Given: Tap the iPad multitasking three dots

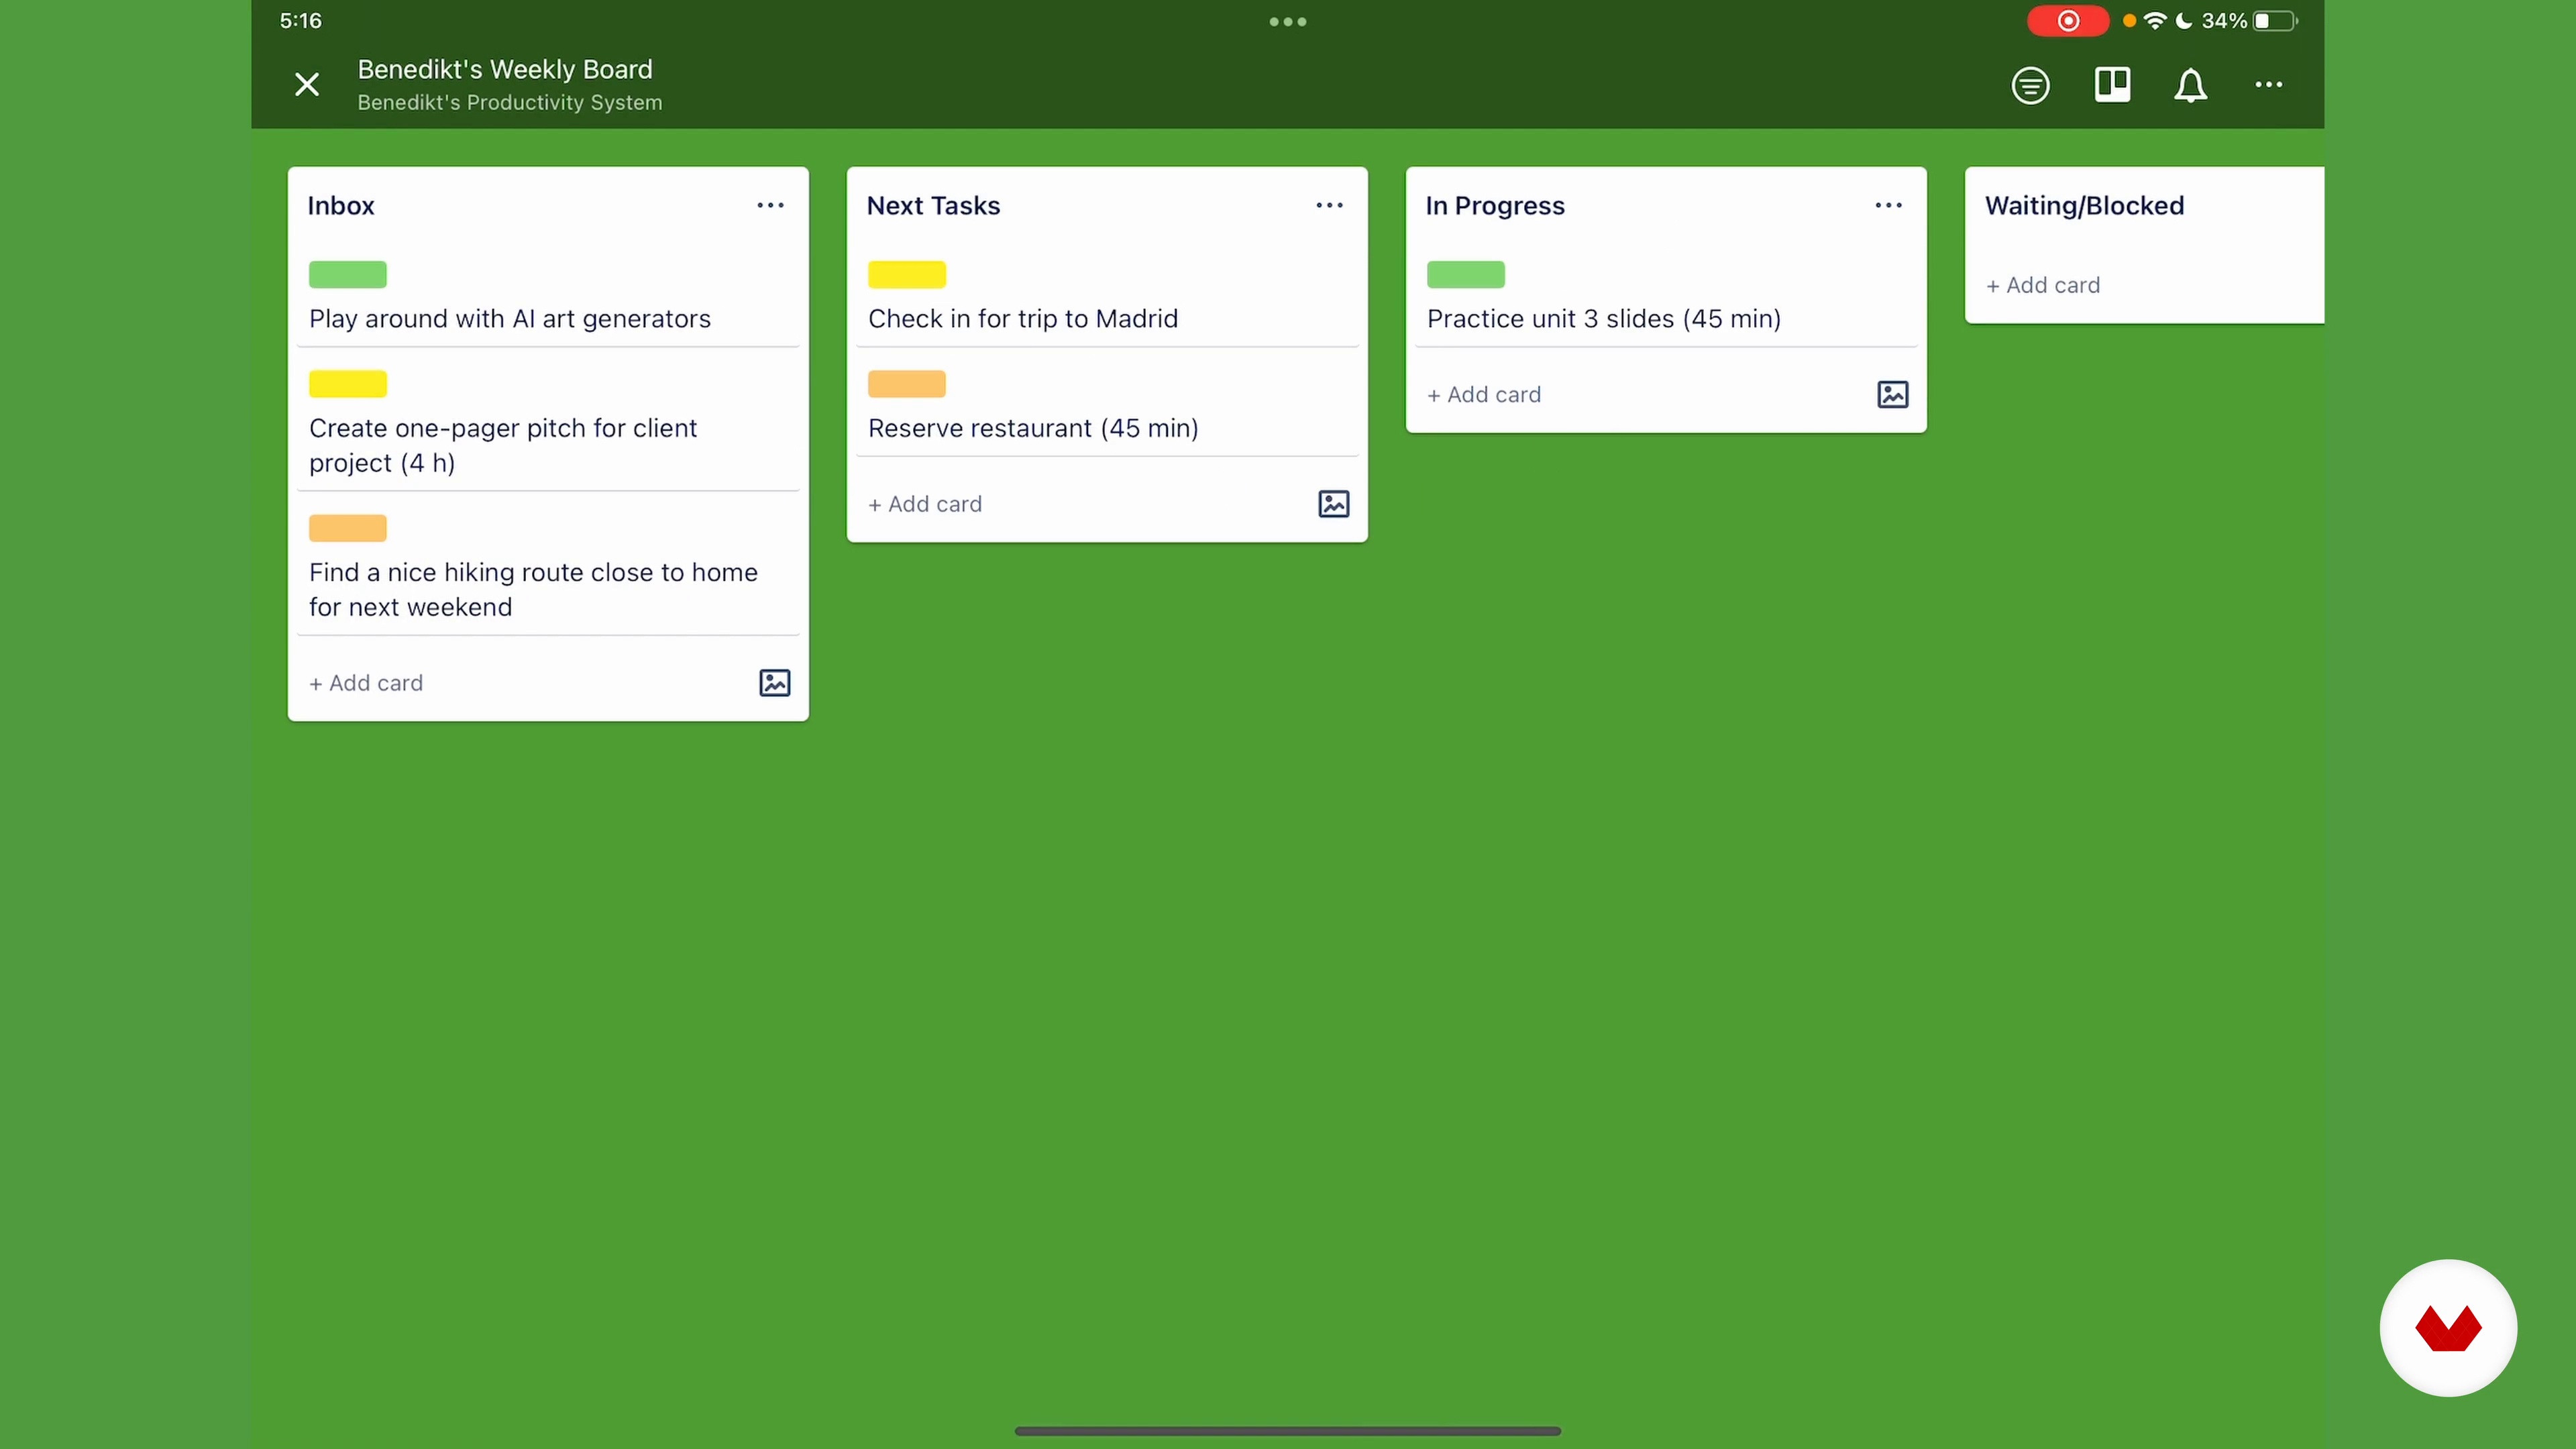Looking at the screenshot, I should coord(1288,21).
